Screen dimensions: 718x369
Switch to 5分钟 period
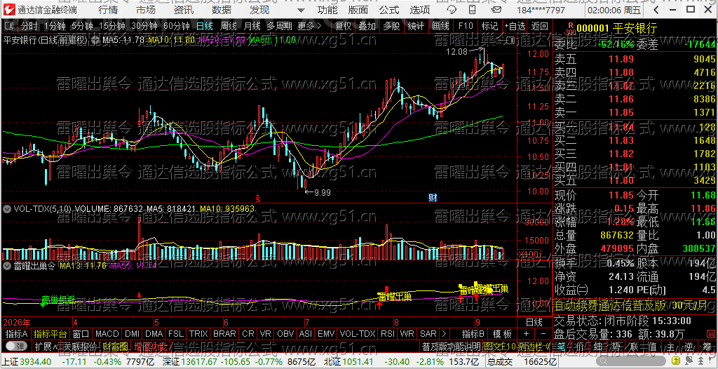click(83, 26)
